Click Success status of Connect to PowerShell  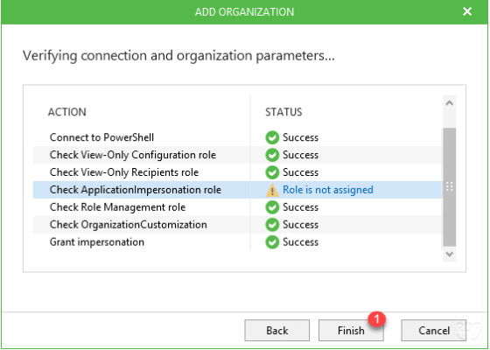coord(300,137)
